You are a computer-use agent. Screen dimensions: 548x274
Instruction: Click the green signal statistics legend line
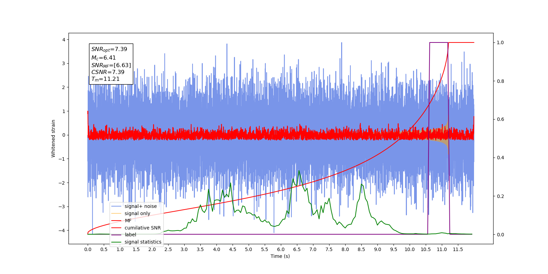tap(116, 242)
